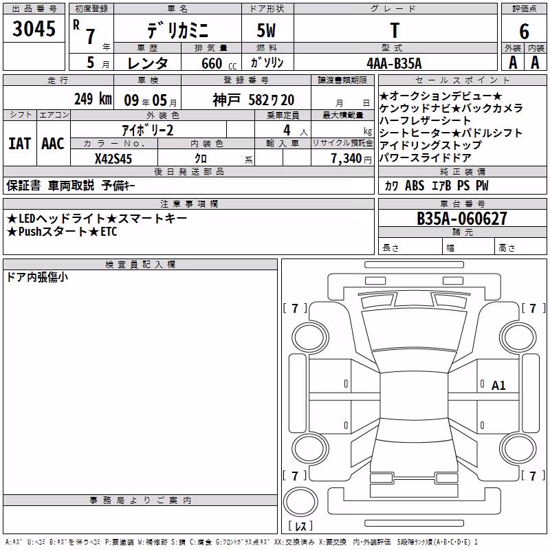This screenshot has height=550, width=550.
Task: Click inspector note ドア内張傷小
Action: (x=37, y=277)
